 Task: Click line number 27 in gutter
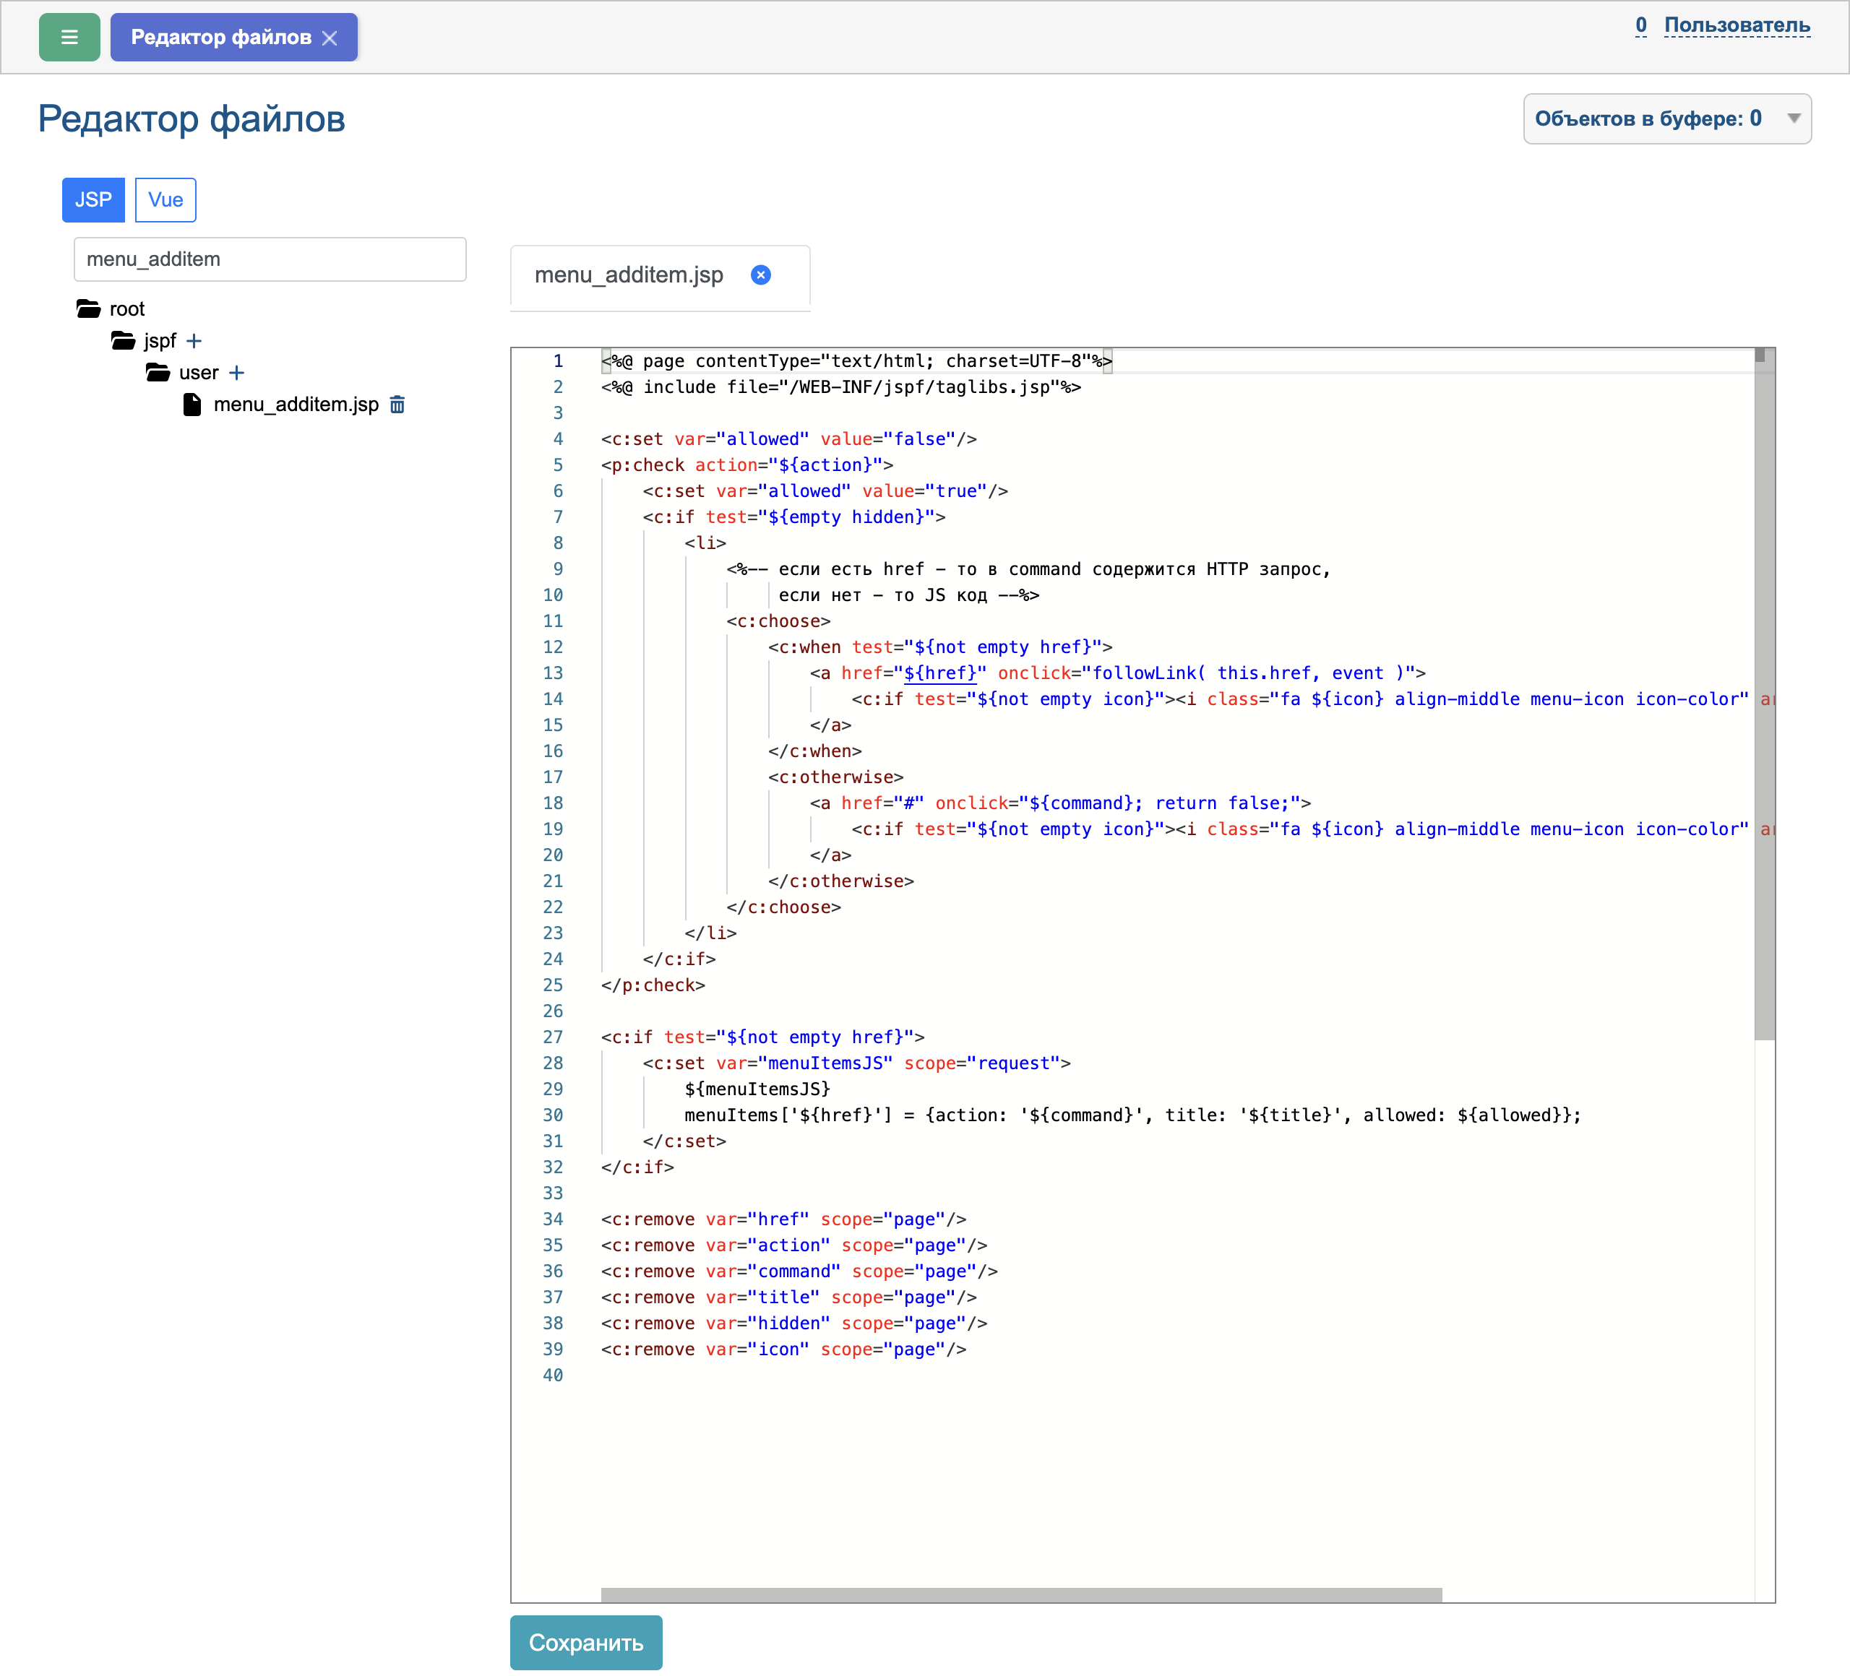[x=552, y=1037]
